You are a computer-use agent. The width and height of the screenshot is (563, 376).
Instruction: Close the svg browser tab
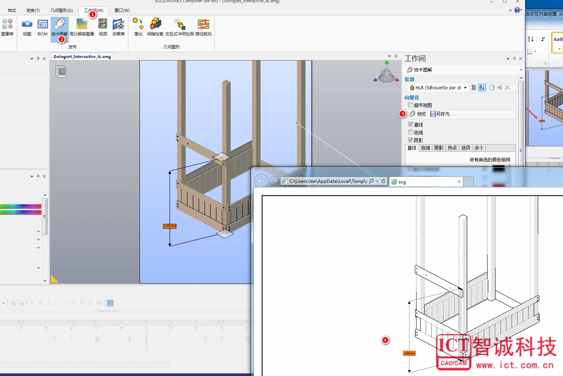[x=459, y=182]
